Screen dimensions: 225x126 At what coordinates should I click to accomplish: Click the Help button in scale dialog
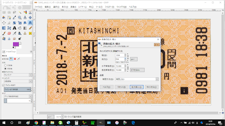(107, 87)
